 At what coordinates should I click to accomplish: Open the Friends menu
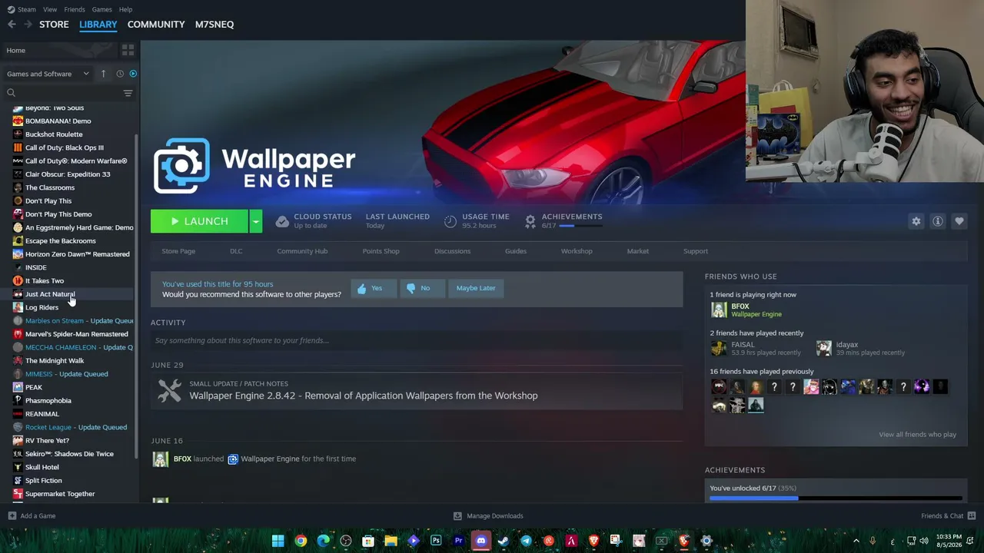click(x=75, y=9)
